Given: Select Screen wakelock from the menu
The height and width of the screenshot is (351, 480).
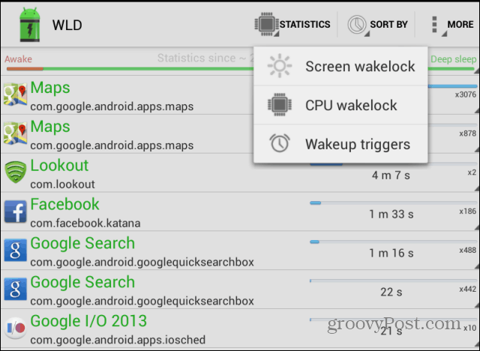Looking at the screenshot, I should pyautogui.click(x=340, y=67).
